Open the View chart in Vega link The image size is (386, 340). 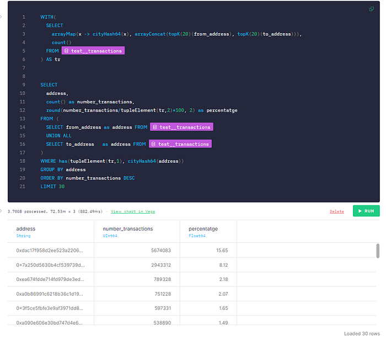pos(133,211)
